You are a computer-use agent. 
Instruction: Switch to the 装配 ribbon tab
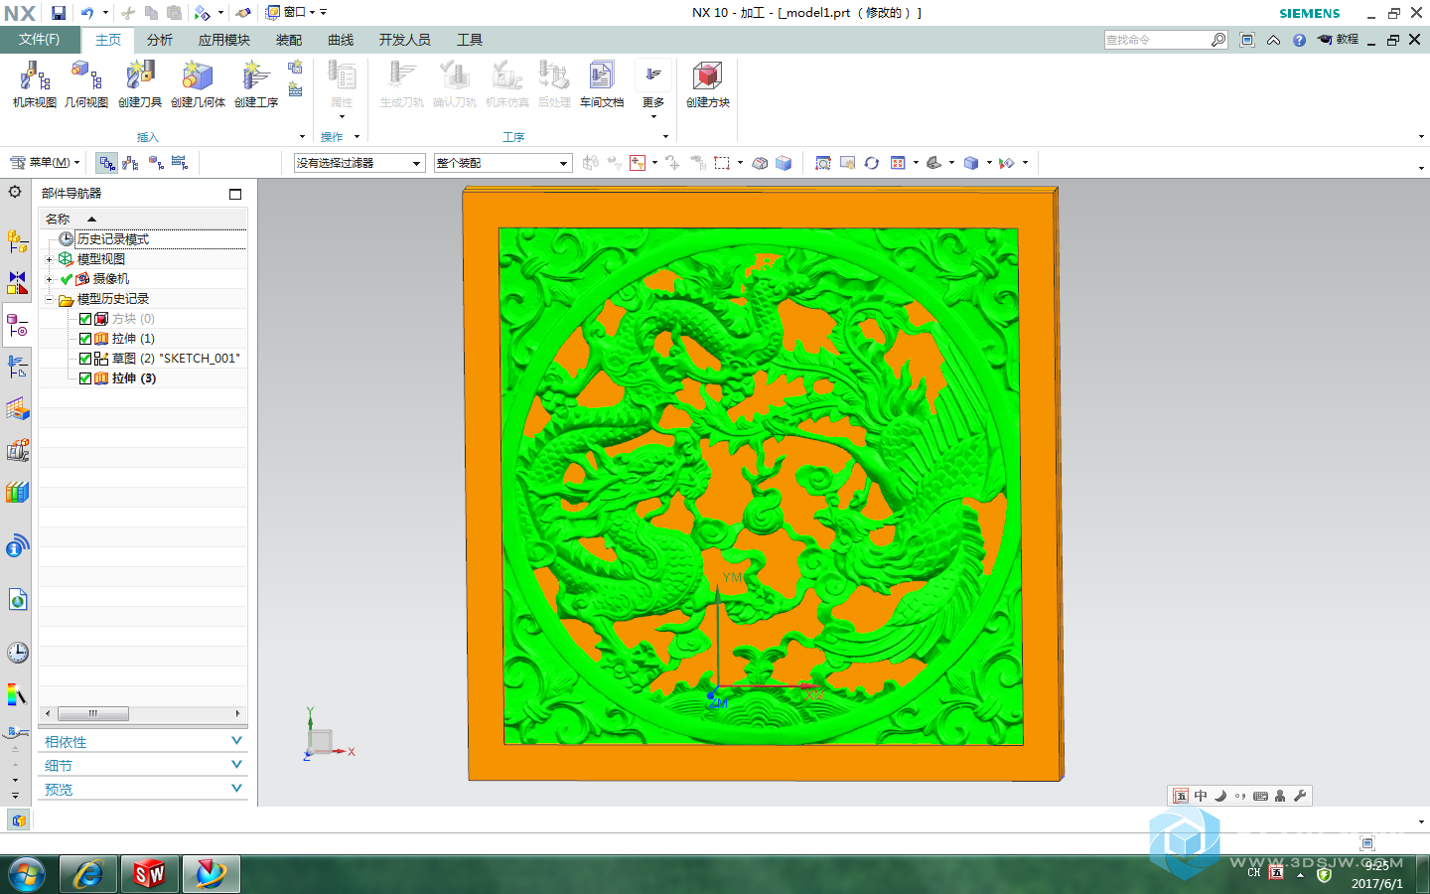click(x=289, y=40)
